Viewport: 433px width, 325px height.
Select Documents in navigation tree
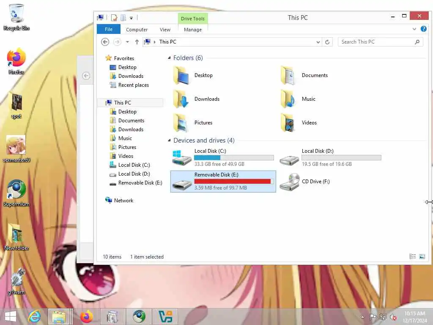click(131, 121)
